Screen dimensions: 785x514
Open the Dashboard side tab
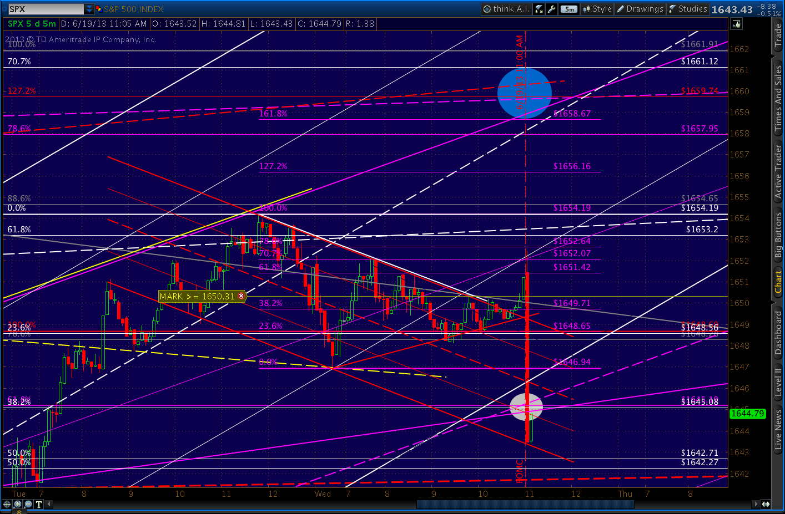coord(778,332)
